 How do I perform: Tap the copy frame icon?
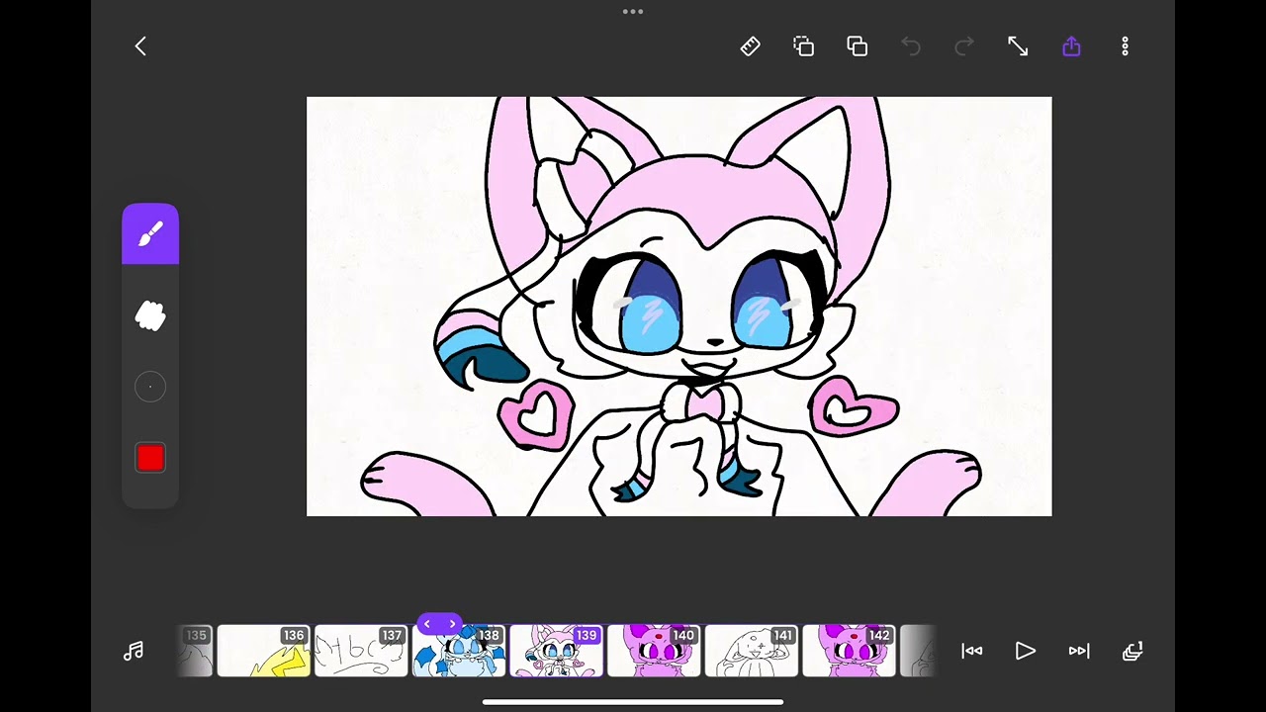804,46
